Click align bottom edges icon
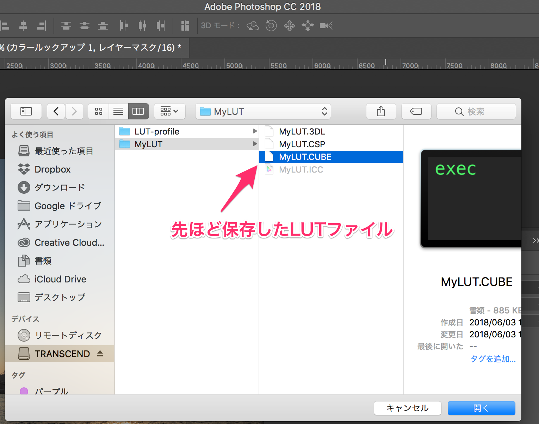This screenshot has width=539, height=424. [42, 26]
